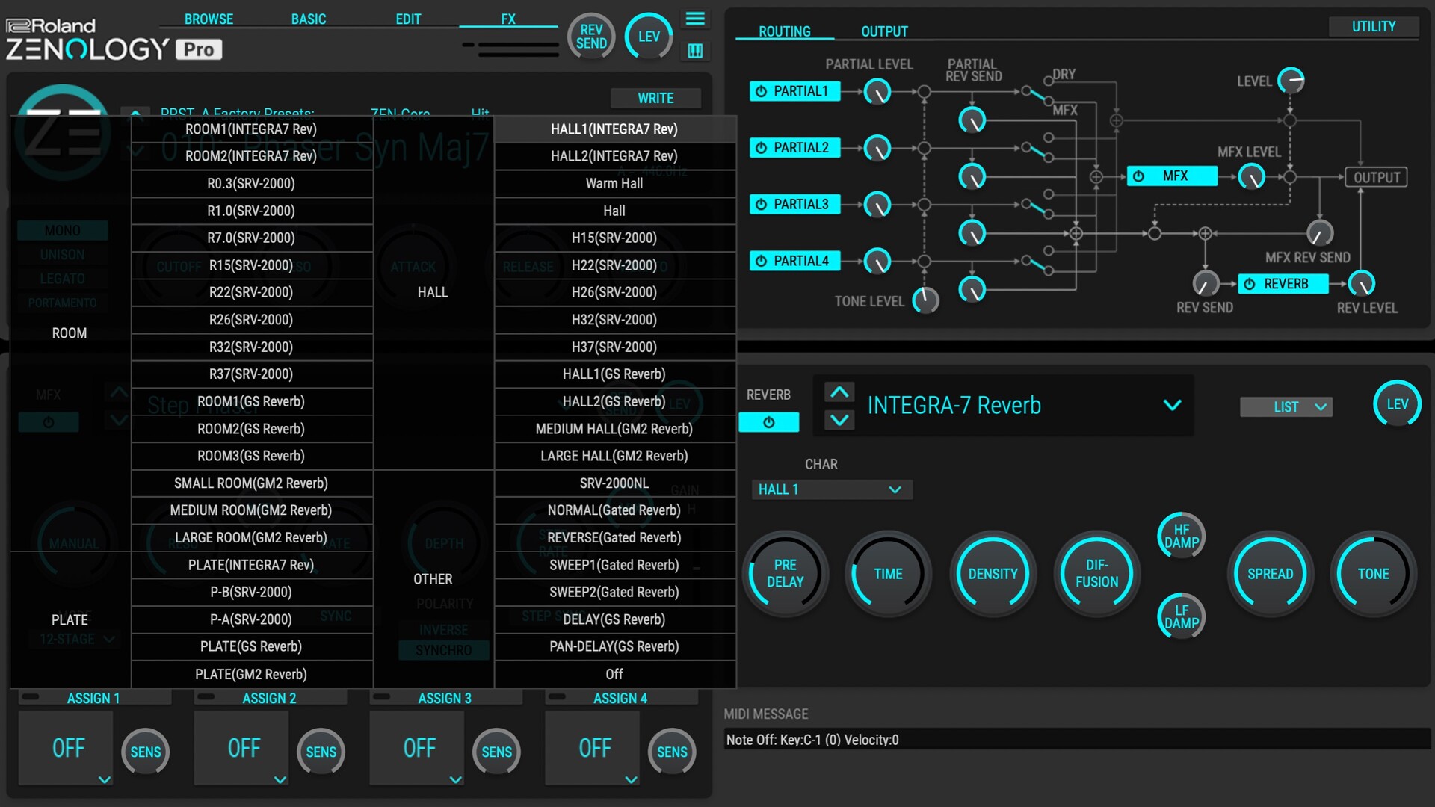
Task: Click the WRITE button
Action: pos(655,98)
